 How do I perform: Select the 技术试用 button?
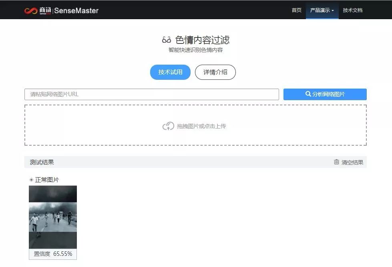(x=170, y=72)
